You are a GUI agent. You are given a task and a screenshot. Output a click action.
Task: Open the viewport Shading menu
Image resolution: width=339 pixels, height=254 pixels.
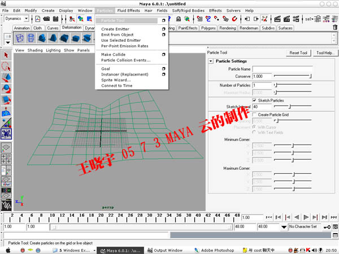[x=35, y=50]
